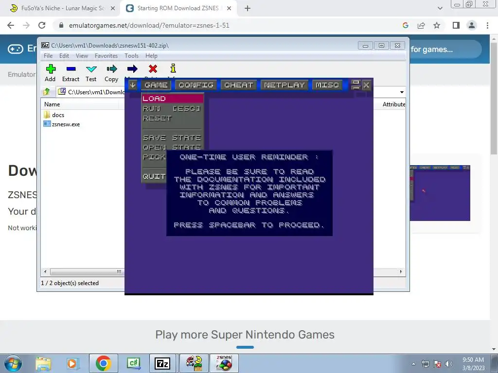Choose OPEN STATE in the GAME menu
The width and height of the screenshot is (498, 373).
(172, 147)
